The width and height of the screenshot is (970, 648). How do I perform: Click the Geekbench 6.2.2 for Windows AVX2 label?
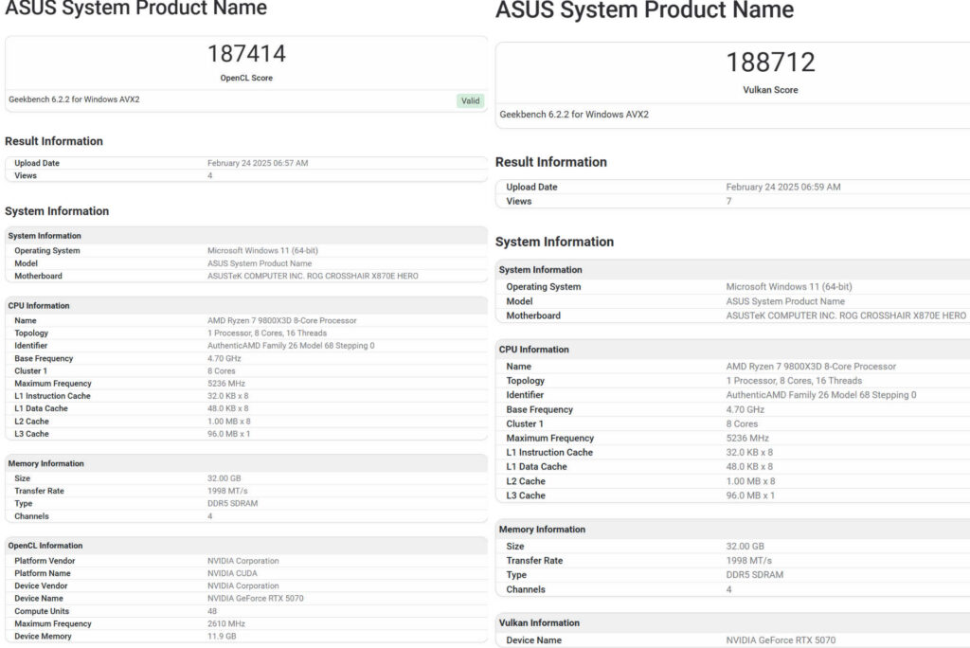(72, 99)
